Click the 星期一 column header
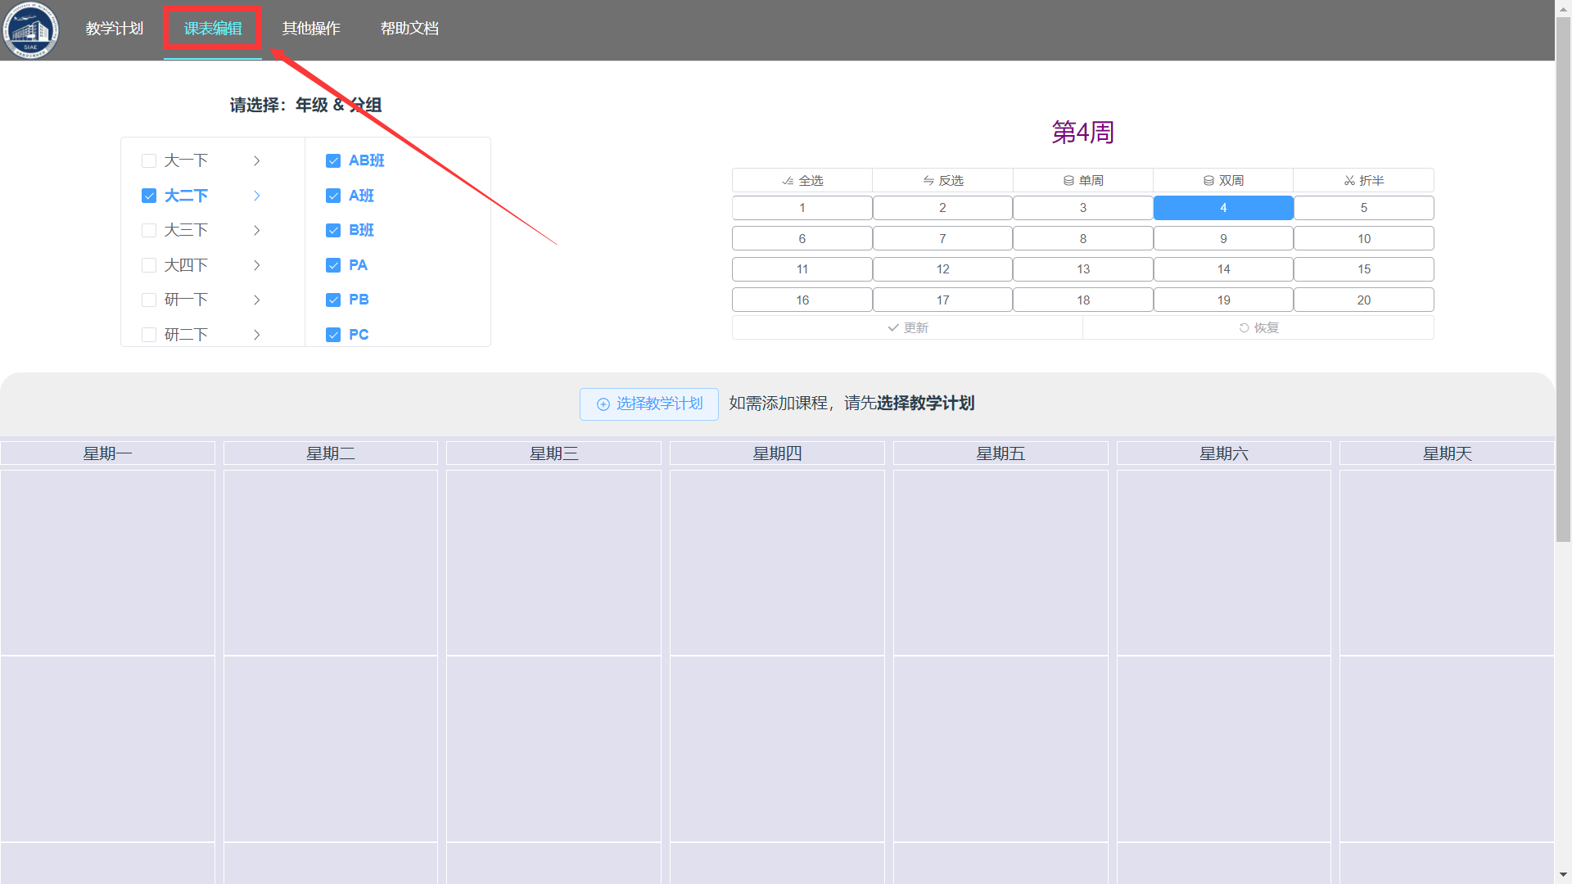This screenshot has height=884, width=1572. coord(107,453)
